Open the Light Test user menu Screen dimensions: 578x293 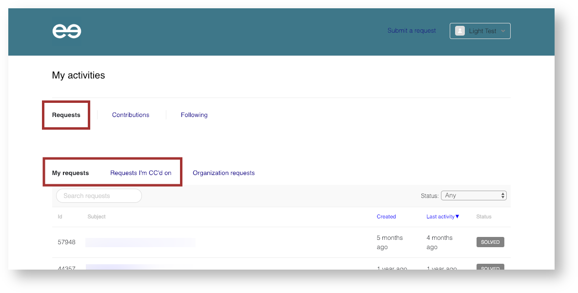pos(480,31)
